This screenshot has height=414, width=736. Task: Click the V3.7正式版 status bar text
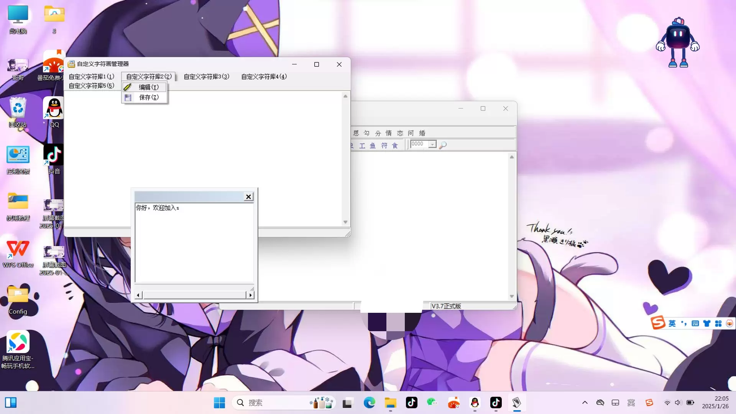click(446, 306)
